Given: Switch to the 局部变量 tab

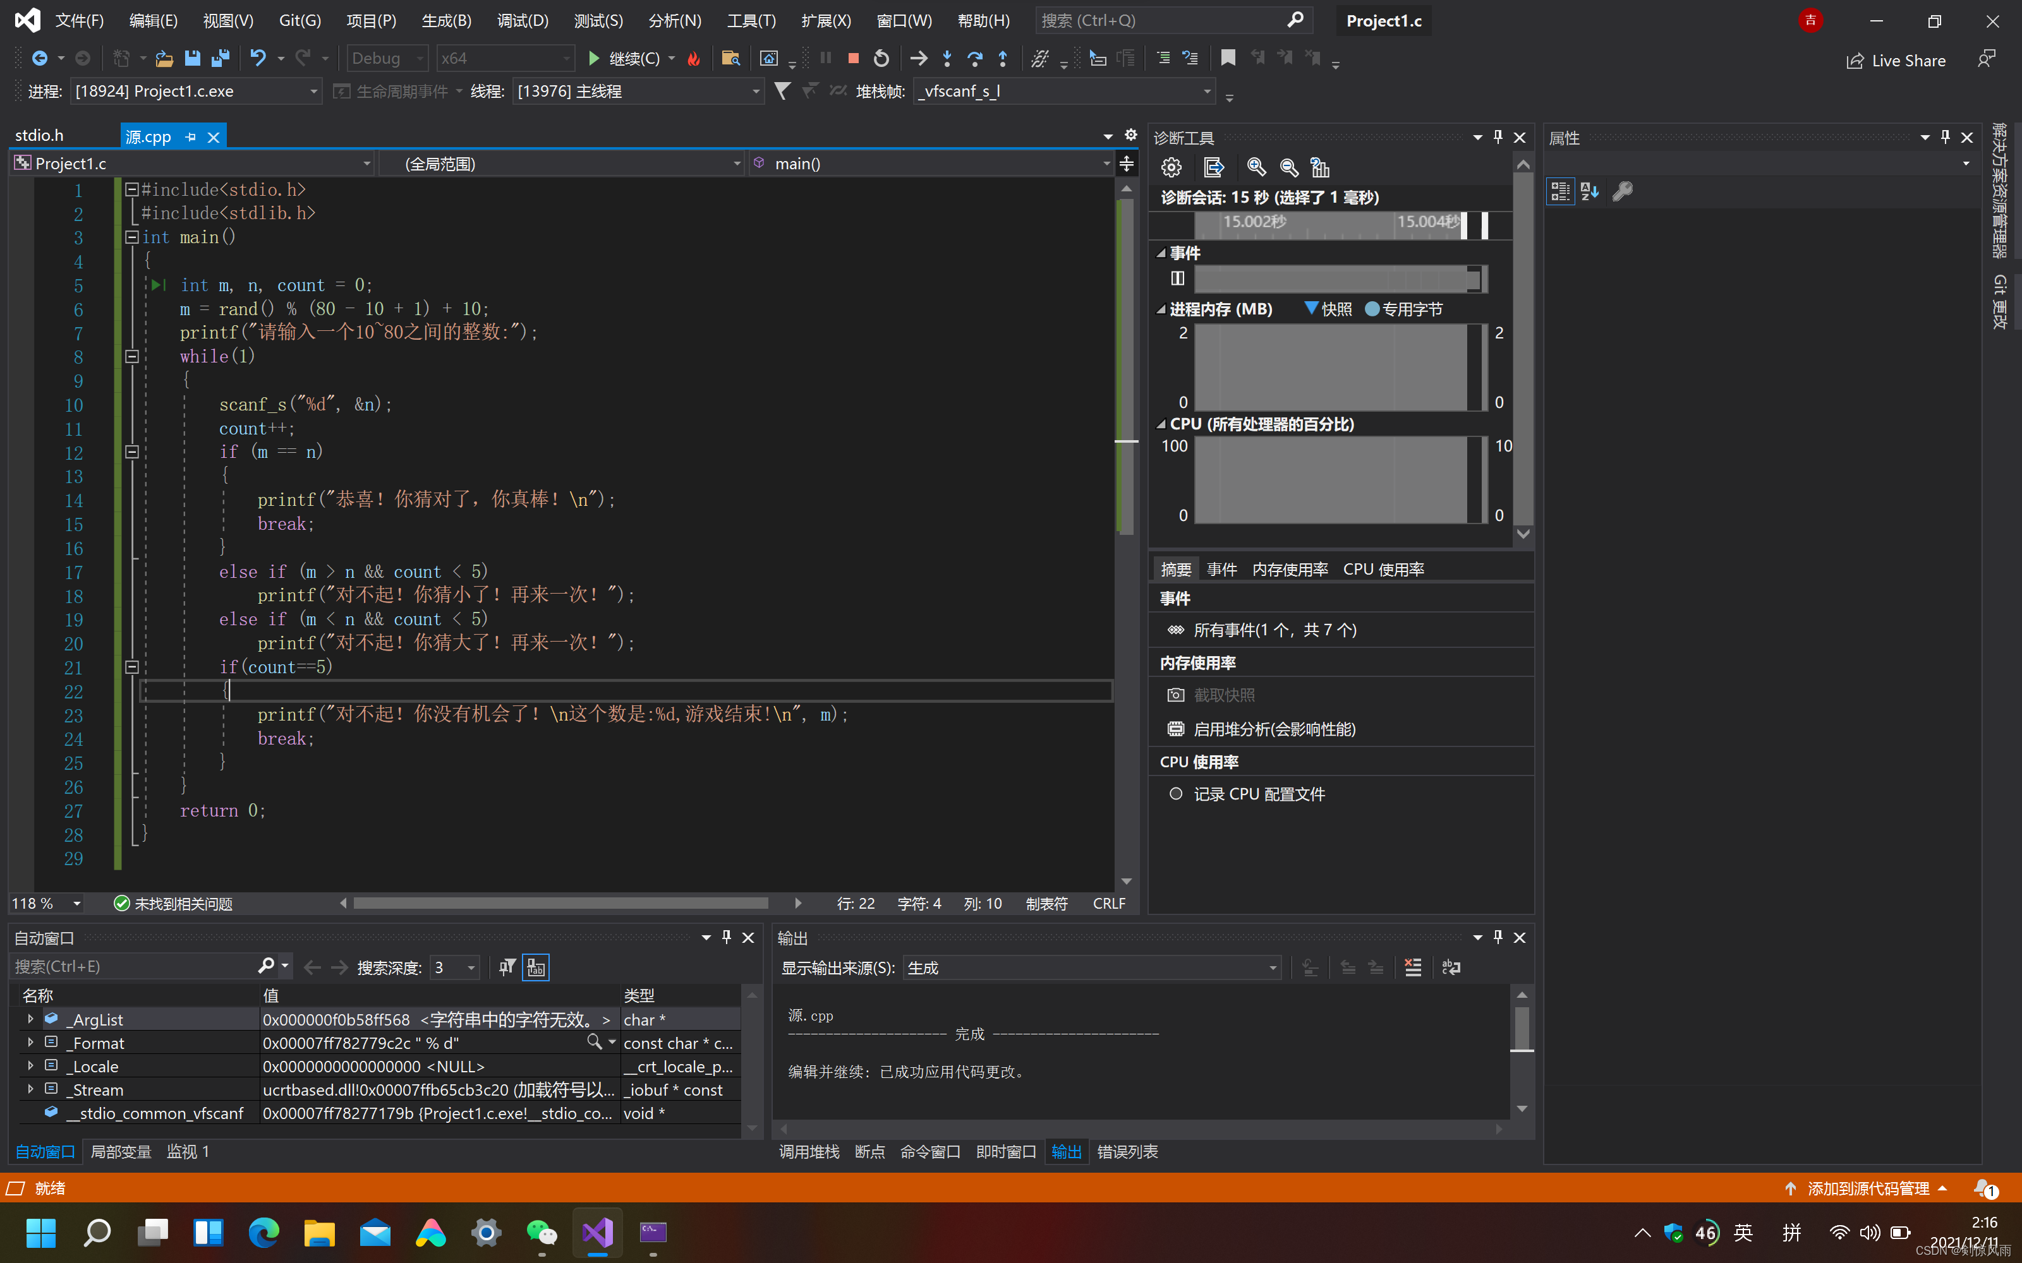Looking at the screenshot, I should pyautogui.click(x=120, y=1151).
